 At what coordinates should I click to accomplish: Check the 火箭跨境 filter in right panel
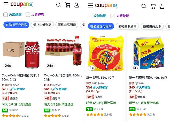click(x=113, y=16)
